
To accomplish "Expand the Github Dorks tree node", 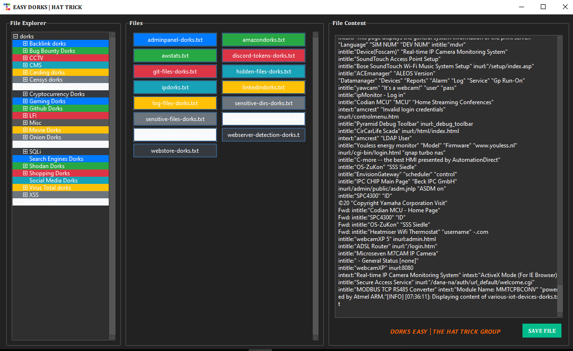I will 25,109.
